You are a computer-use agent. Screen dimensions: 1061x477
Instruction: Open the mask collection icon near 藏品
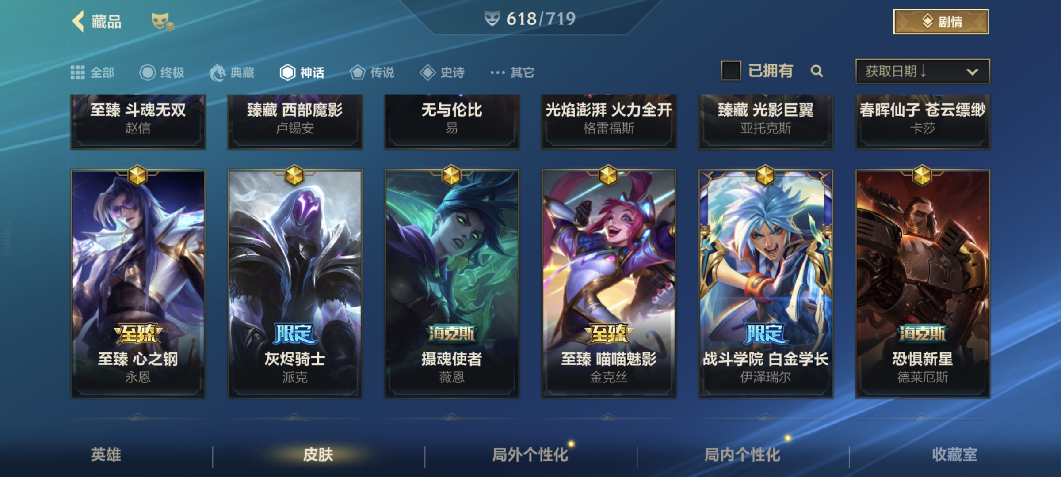pos(162,22)
